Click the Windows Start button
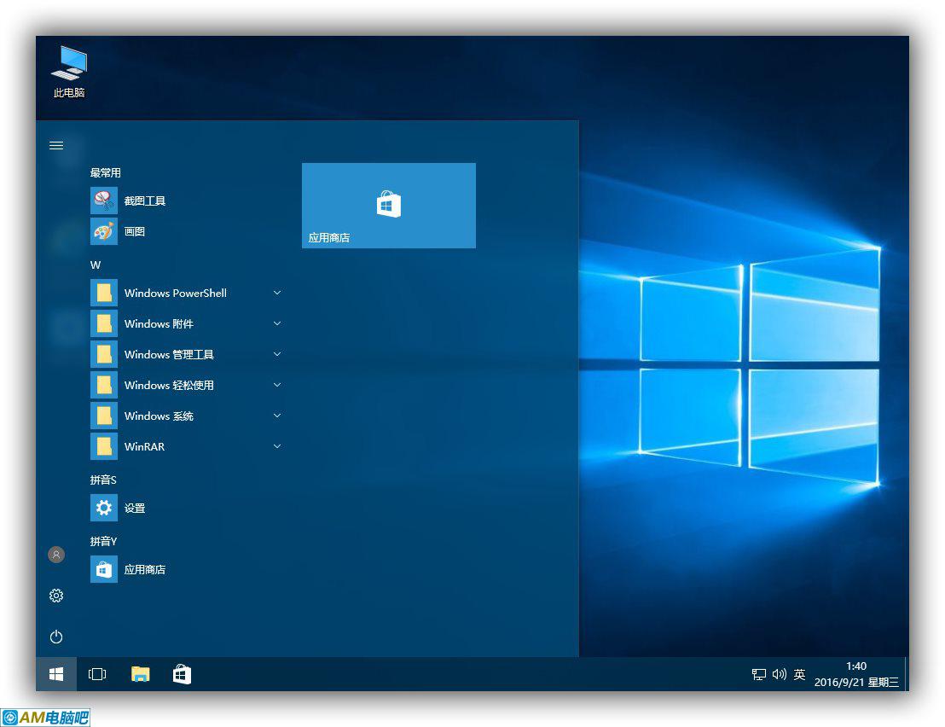This screenshot has height=727, width=945. (56, 674)
